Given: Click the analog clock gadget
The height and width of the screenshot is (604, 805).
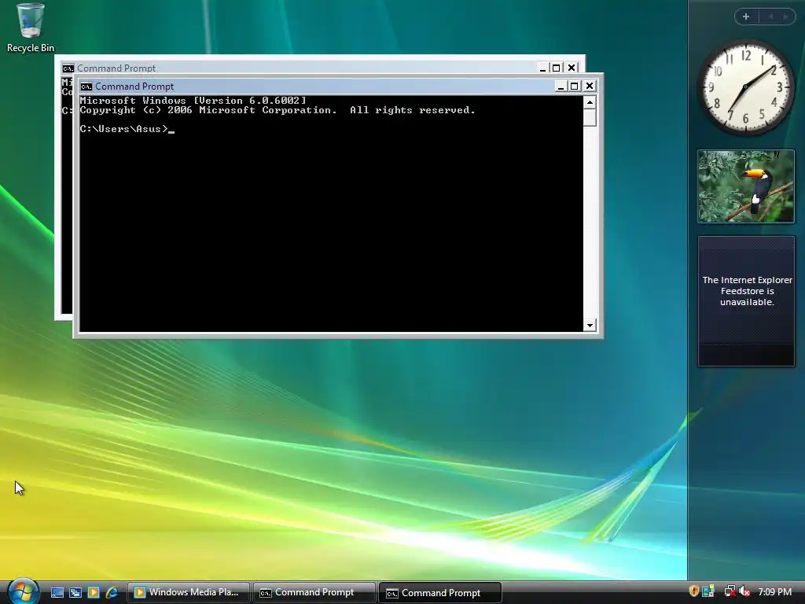Looking at the screenshot, I should [x=745, y=88].
